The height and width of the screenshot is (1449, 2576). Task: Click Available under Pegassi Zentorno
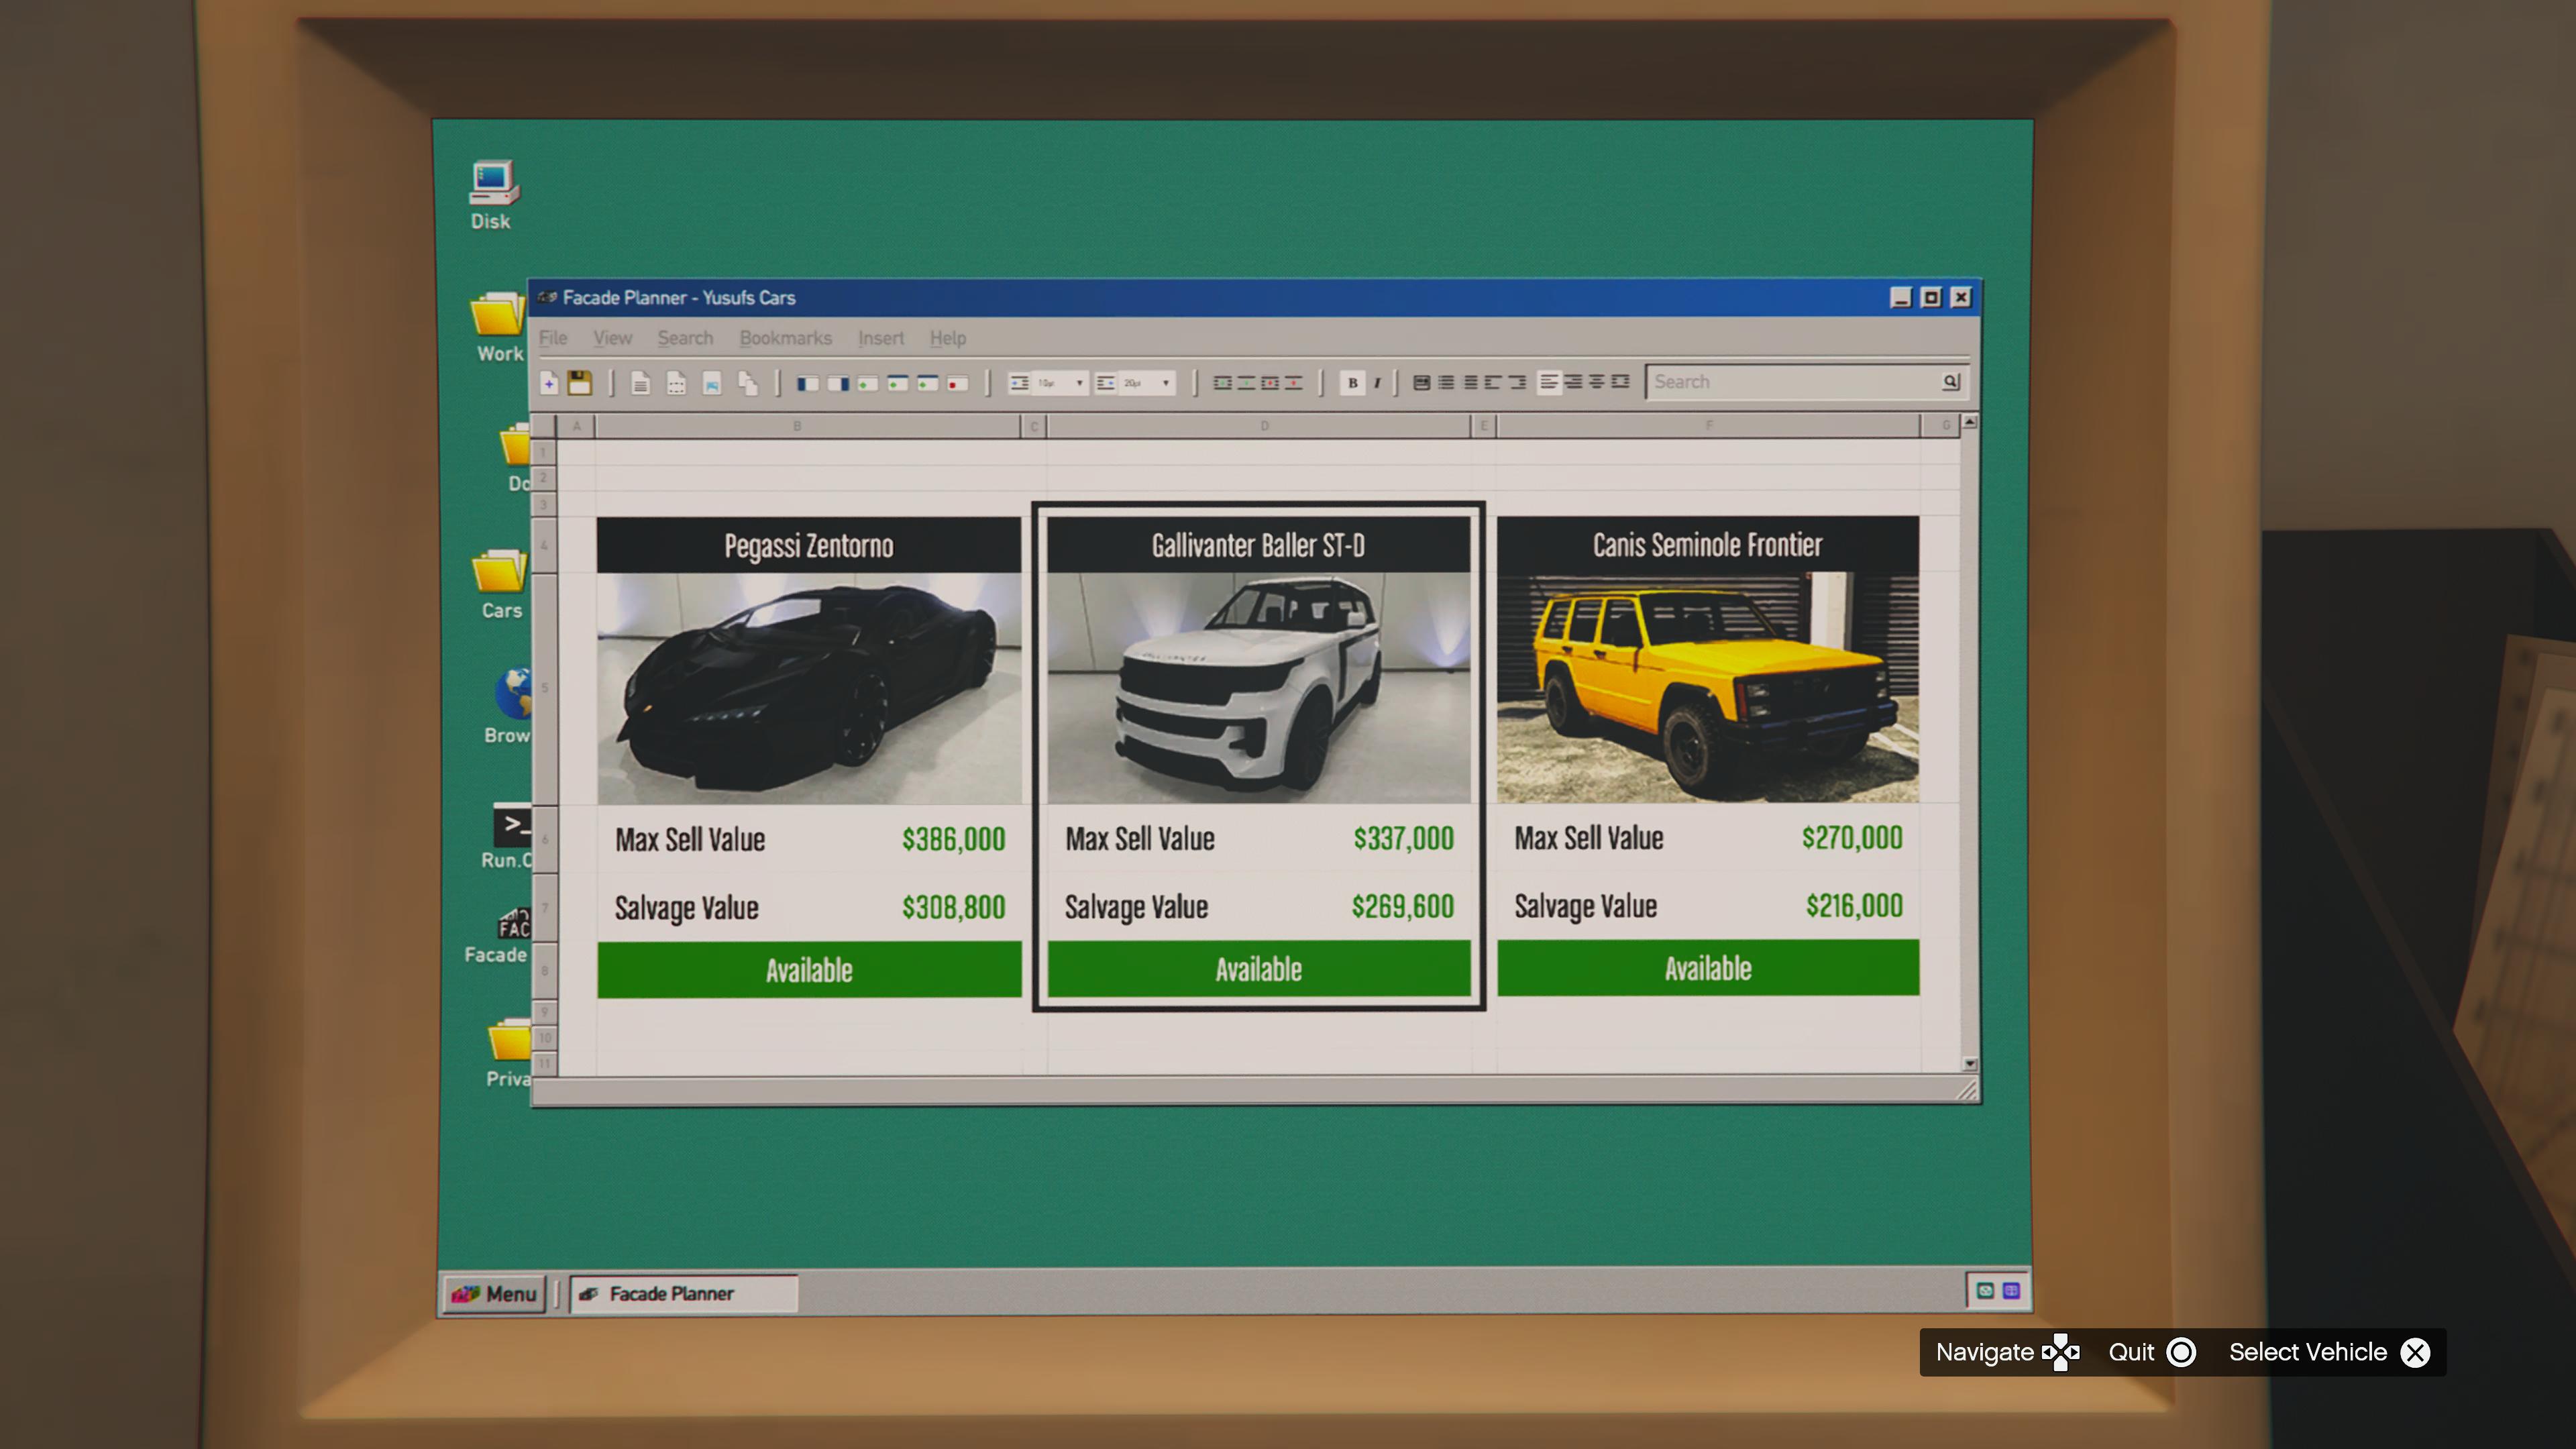click(809, 969)
